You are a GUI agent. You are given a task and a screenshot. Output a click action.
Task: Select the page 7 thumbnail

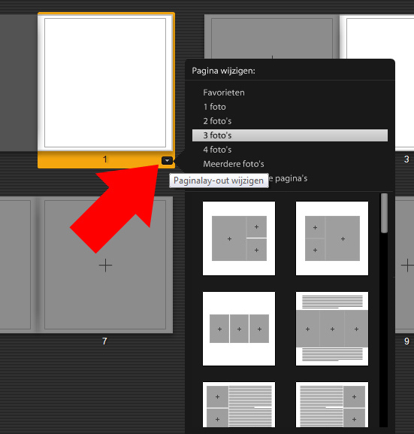point(105,265)
